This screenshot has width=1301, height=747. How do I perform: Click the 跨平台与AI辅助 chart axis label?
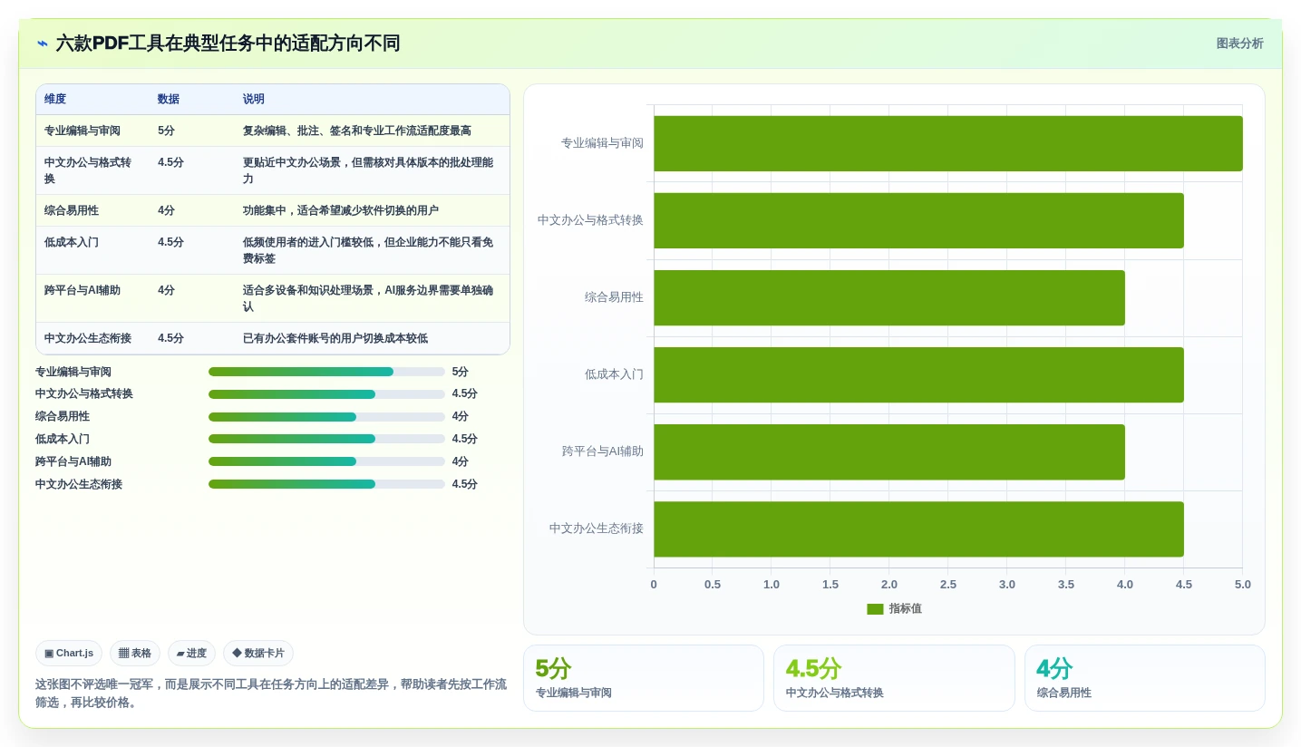tap(602, 451)
